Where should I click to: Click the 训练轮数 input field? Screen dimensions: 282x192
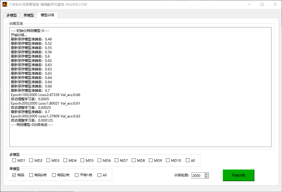(198, 175)
